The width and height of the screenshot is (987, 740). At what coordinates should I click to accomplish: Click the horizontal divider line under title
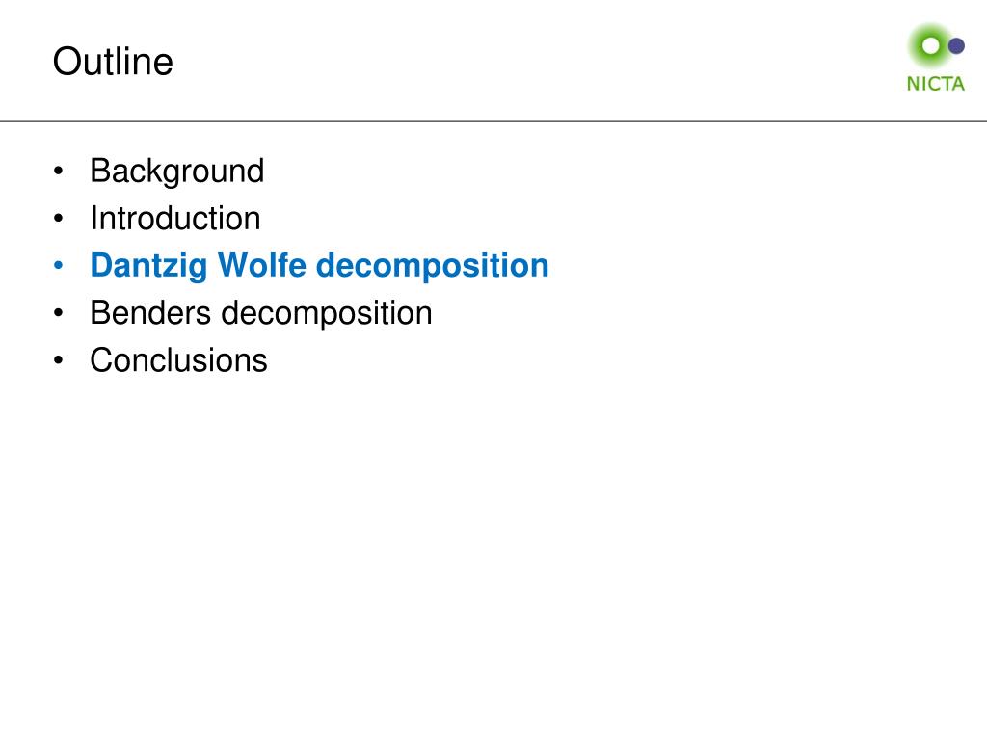[x=493, y=120]
